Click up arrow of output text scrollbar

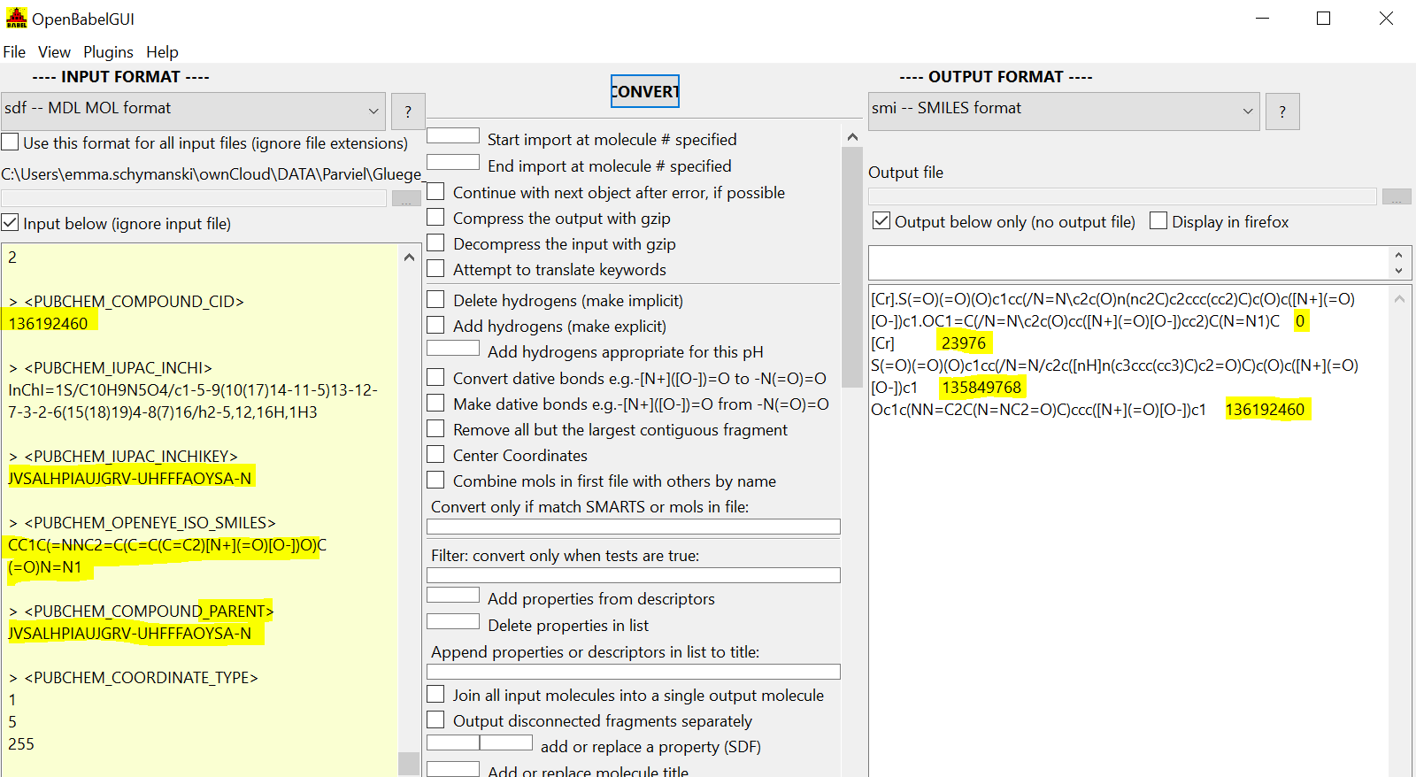[1399, 299]
